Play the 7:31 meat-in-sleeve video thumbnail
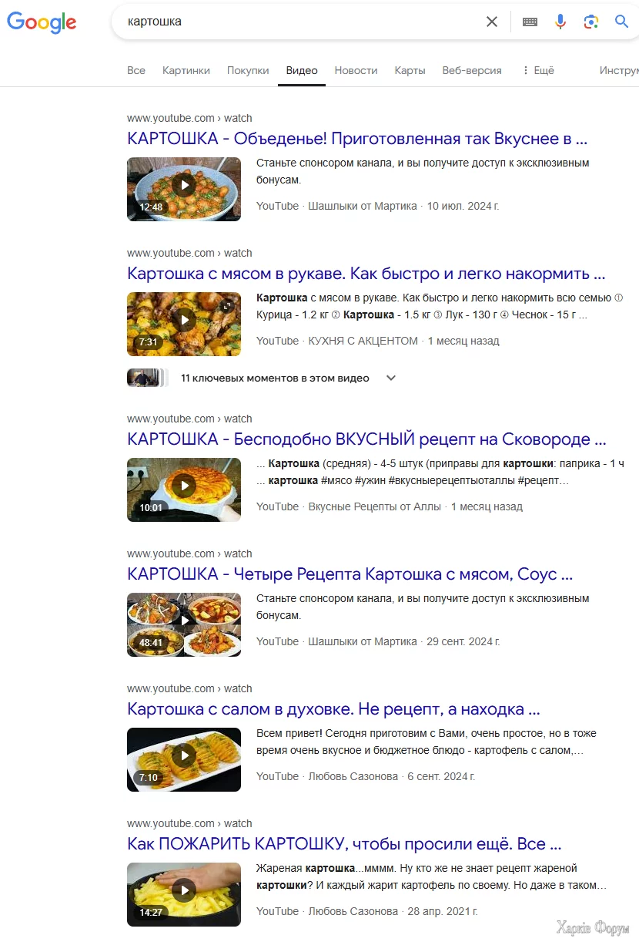639x942 pixels. [x=184, y=324]
